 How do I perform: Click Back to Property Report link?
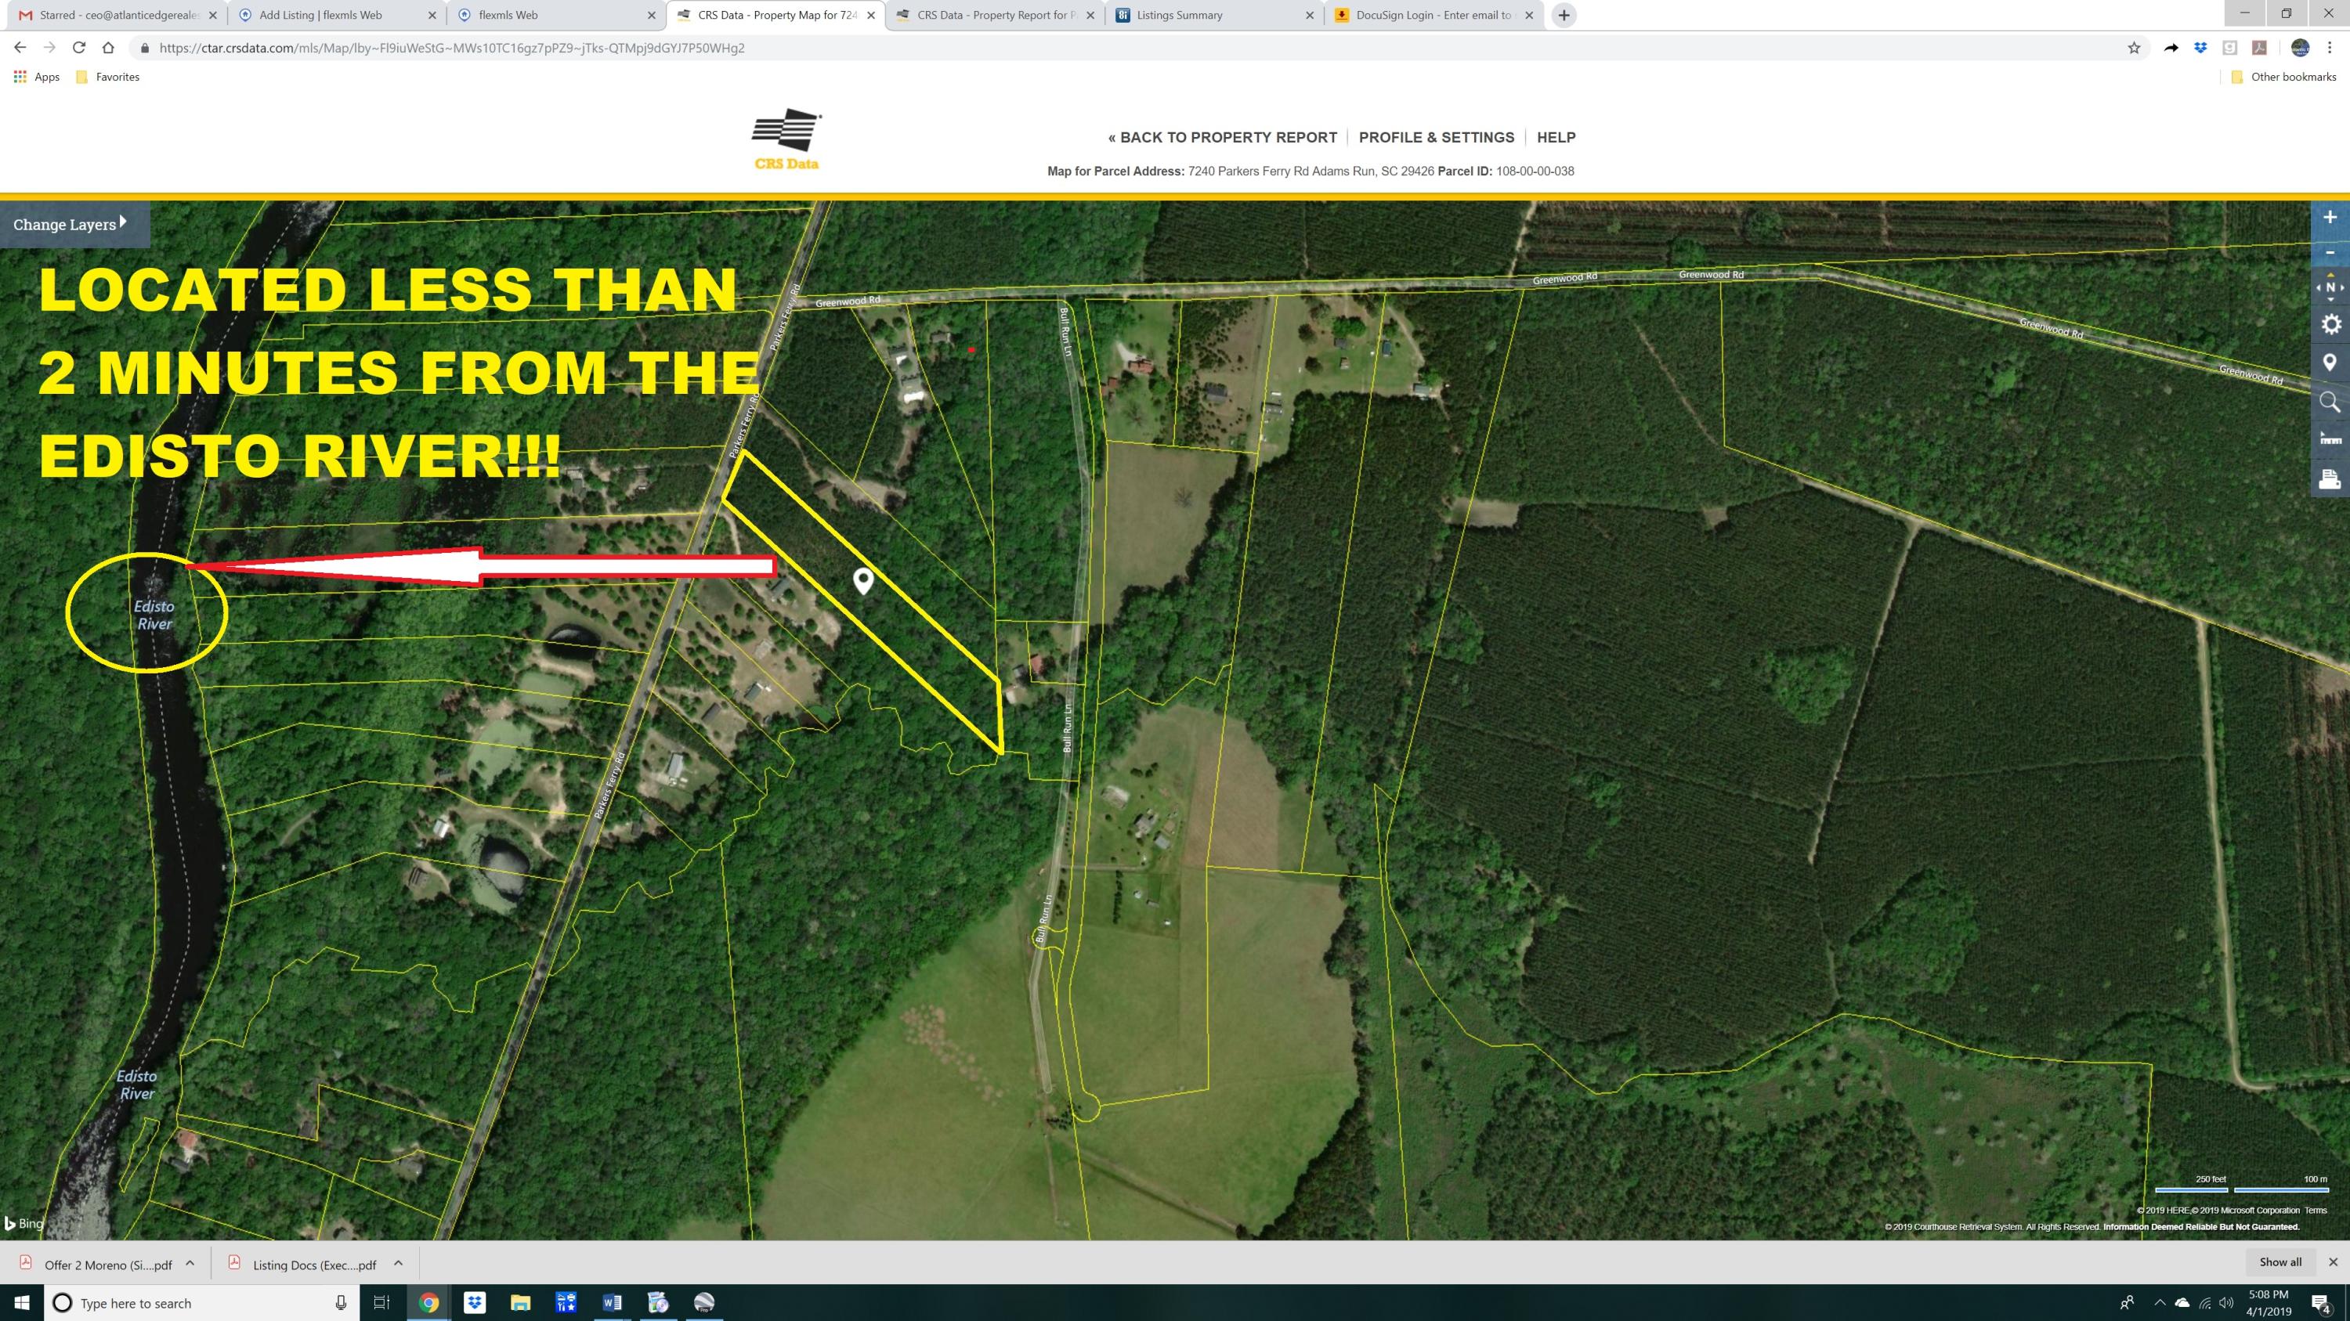[1221, 137]
